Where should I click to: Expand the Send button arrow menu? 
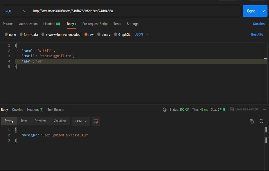point(263,11)
